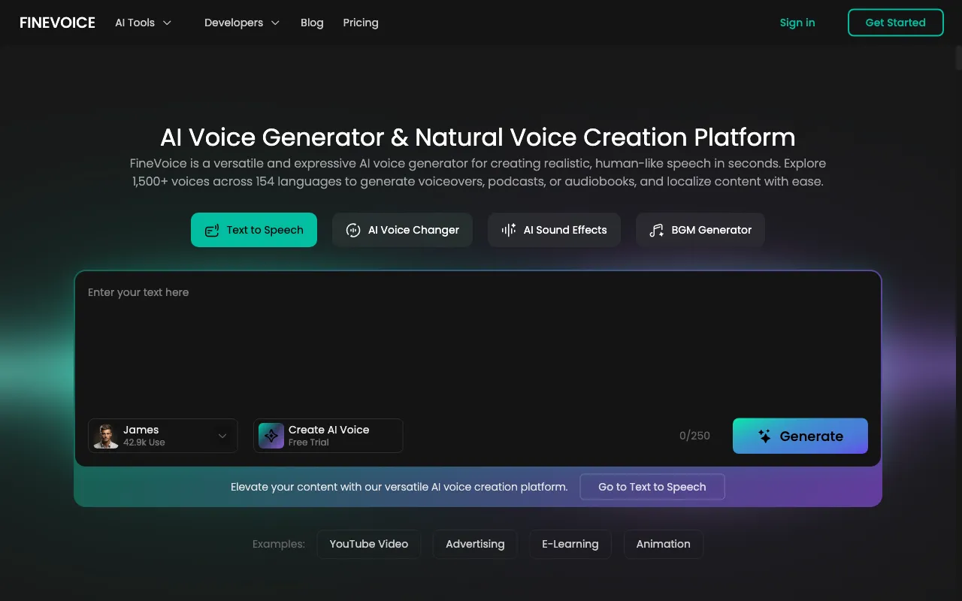Click the Sign in link
This screenshot has height=601, width=962.
click(797, 23)
